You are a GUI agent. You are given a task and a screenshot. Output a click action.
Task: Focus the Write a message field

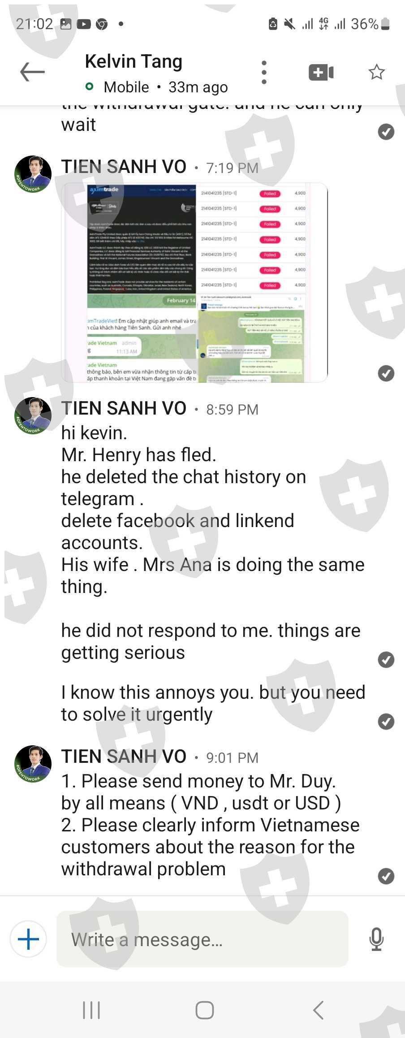click(x=202, y=939)
